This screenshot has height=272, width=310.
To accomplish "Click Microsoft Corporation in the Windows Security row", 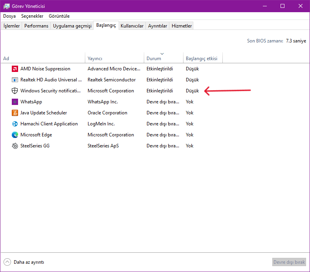I will click(111, 91).
